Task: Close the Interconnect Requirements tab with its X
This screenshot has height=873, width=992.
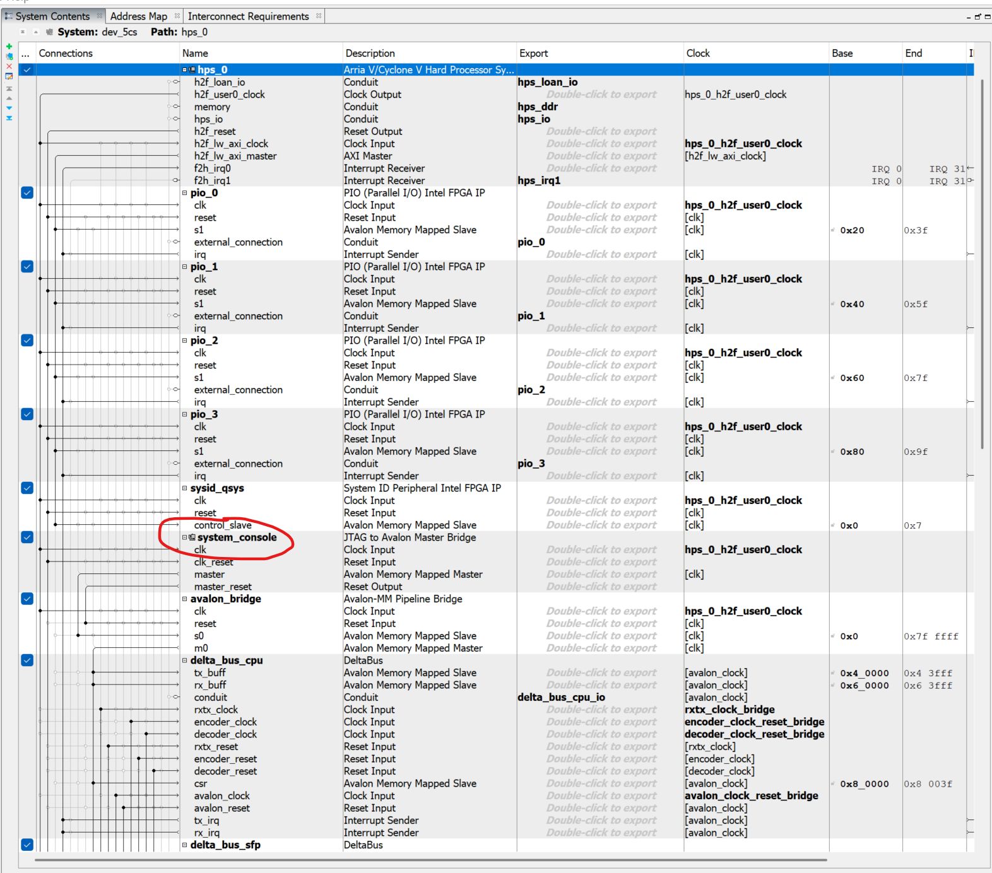Action: pyautogui.click(x=318, y=16)
